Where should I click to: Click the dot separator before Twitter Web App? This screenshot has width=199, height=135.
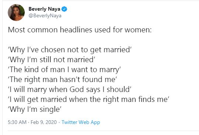pos(59,122)
